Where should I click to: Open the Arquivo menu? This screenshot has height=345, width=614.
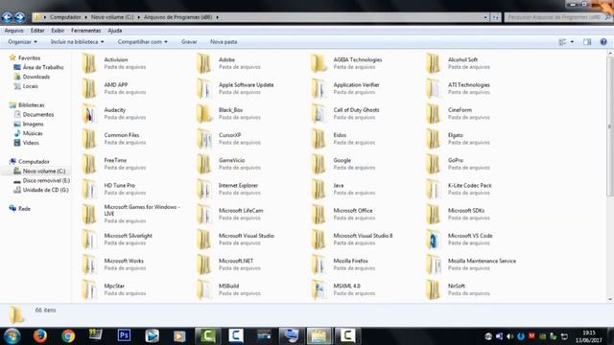click(x=14, y=31)
